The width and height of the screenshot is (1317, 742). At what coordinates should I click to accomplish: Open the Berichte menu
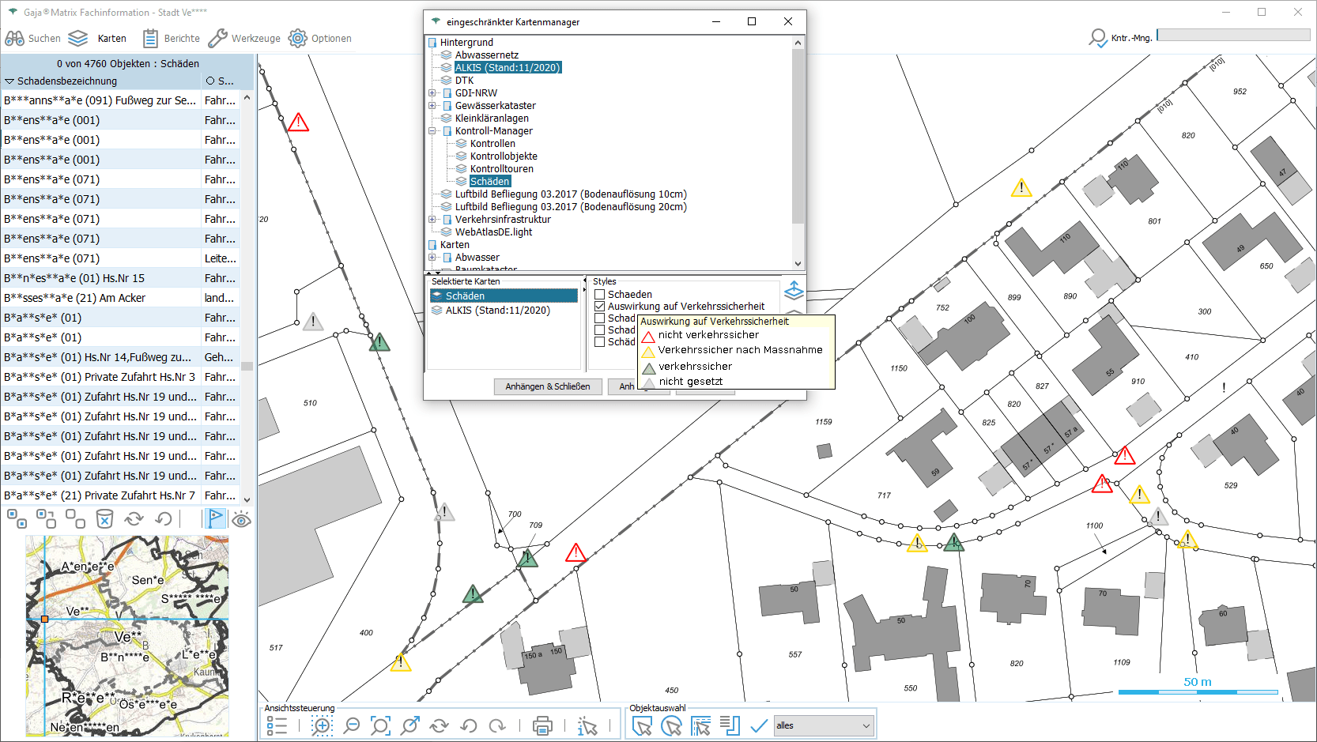pos(172,38)
